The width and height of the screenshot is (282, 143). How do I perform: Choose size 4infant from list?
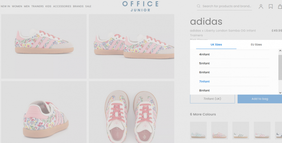[x=204, y=54]
